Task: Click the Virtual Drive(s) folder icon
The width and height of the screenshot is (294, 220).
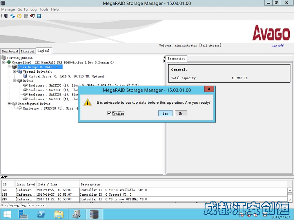Action: [x=20, y=71]
